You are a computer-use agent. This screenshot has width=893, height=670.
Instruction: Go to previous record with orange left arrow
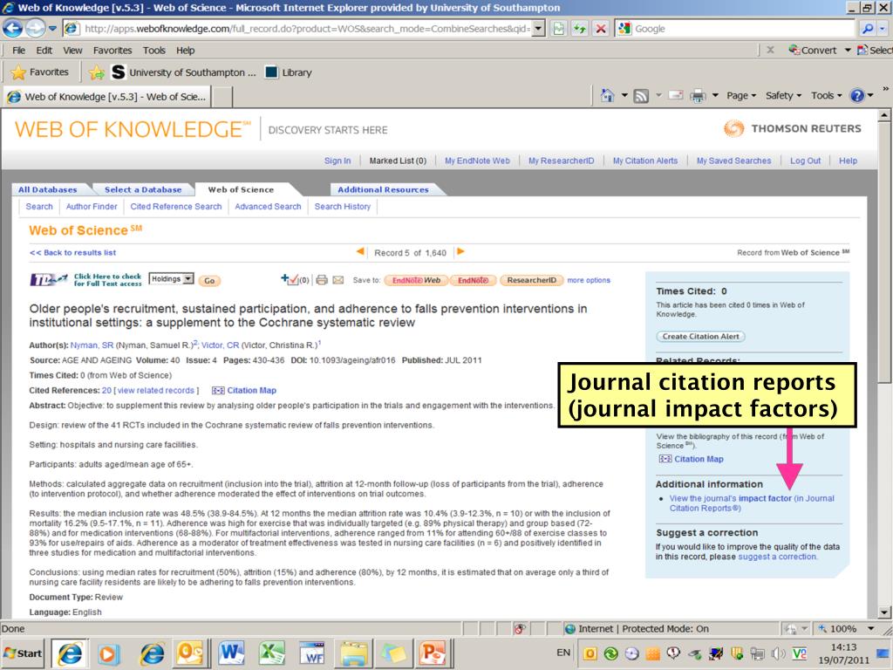360,251
